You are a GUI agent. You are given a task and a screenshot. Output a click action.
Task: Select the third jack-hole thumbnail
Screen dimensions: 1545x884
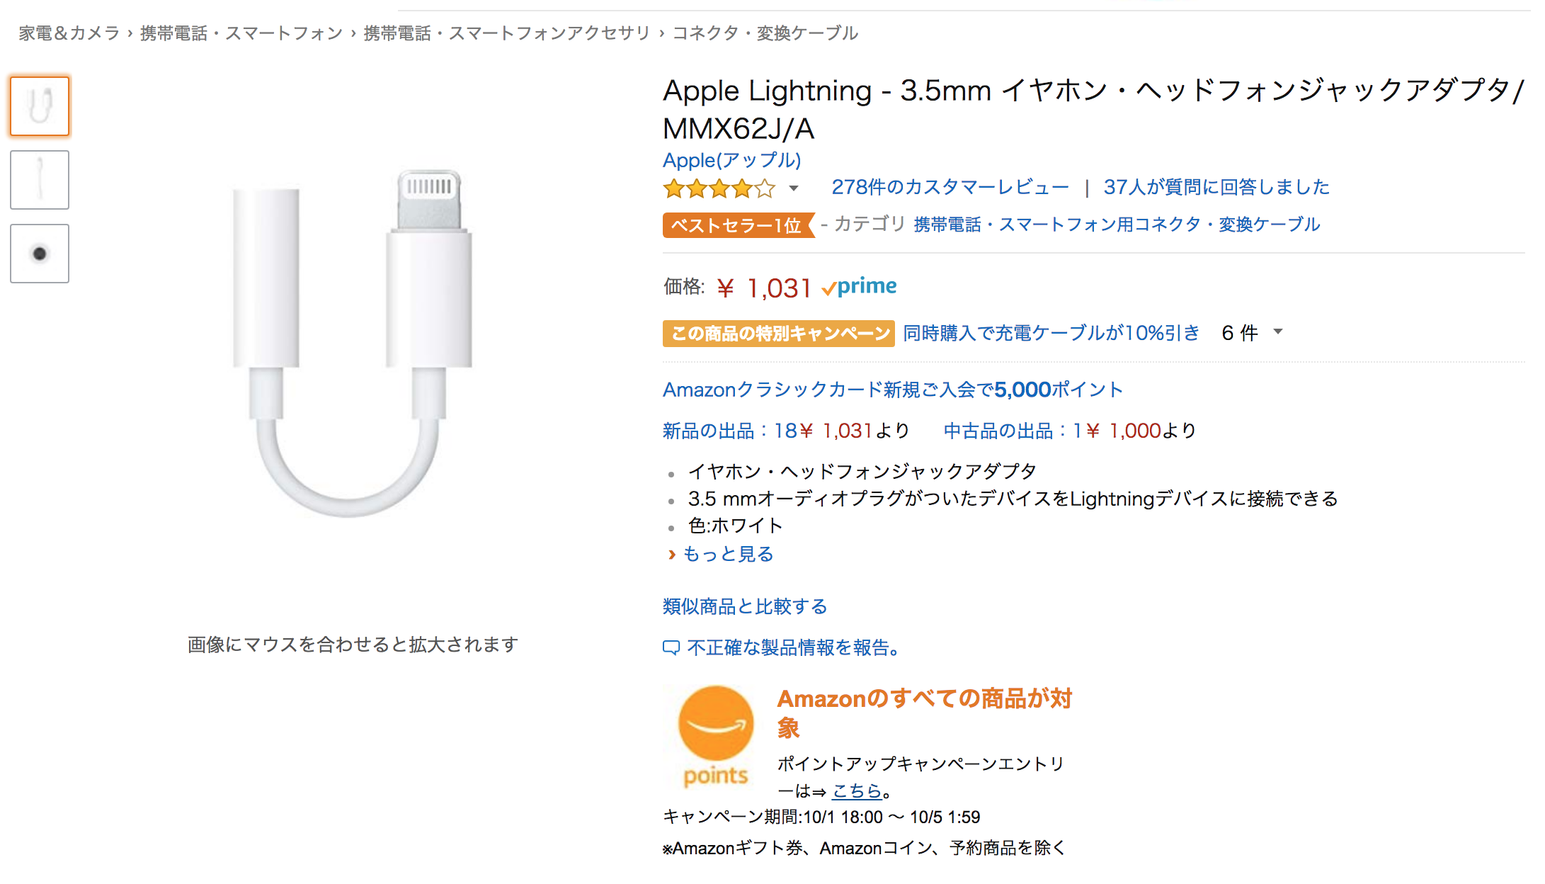(40, 254)
